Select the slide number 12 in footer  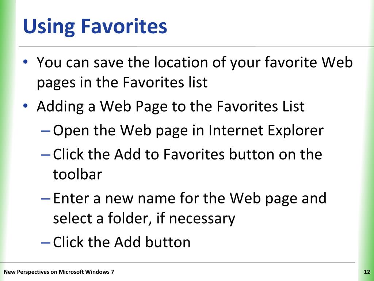[x=367, y=272]
